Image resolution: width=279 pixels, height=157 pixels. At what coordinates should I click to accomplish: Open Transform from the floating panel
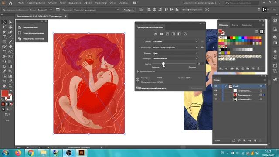(x=31, y=33)
